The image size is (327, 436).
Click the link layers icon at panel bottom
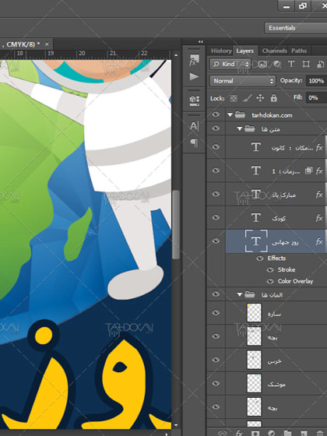[x=223, y=433]
